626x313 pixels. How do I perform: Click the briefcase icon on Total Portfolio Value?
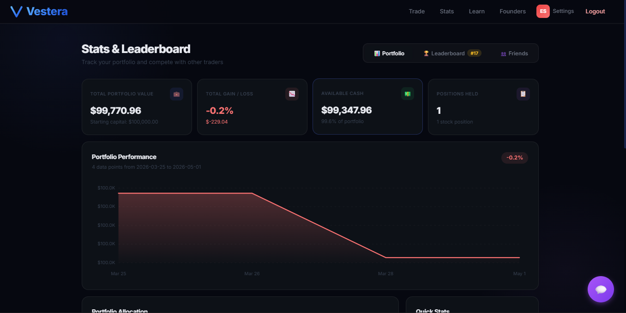click(176, 94)
